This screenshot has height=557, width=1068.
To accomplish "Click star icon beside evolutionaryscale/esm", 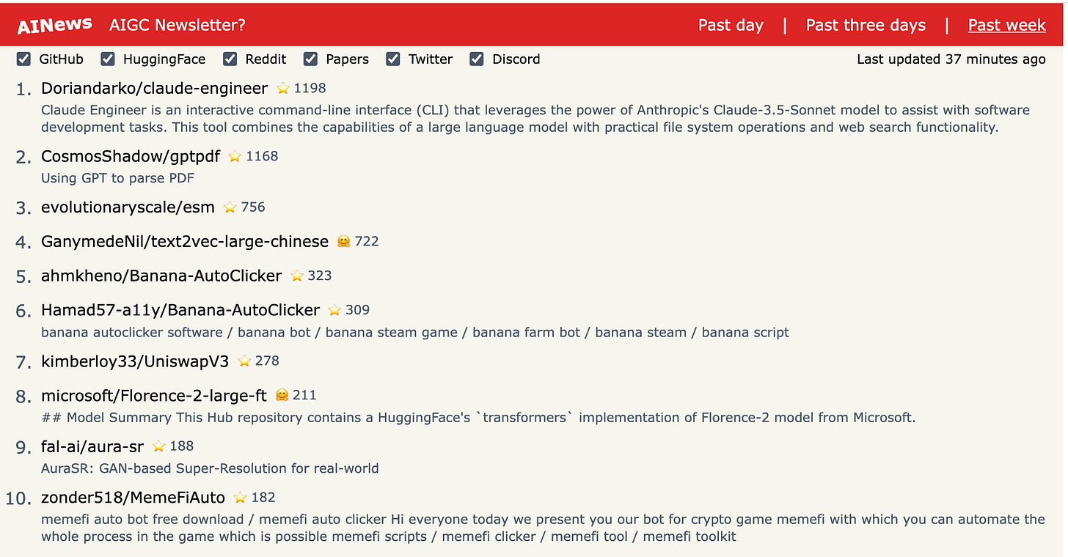I will tap(230, 208).
